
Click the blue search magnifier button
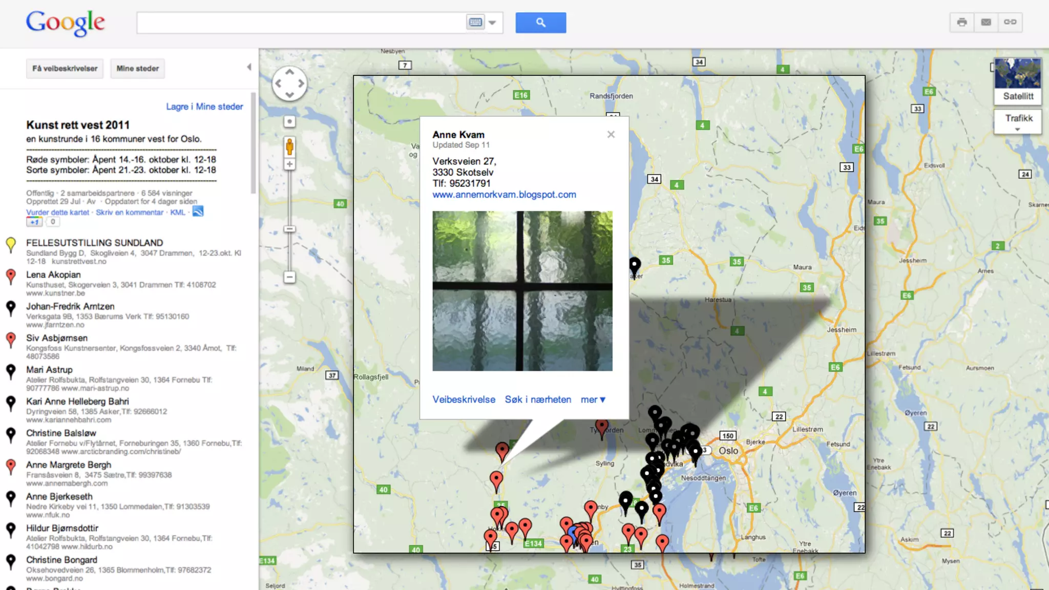coord(540,23)
